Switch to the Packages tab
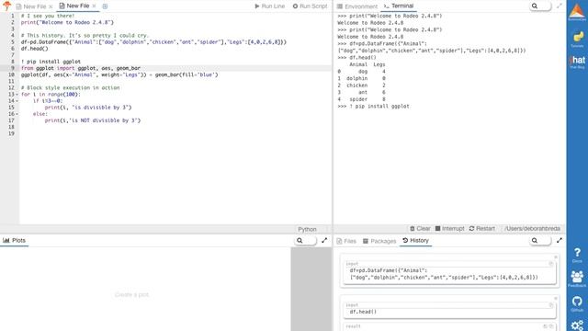588x331 pixels. pos(379,241)
